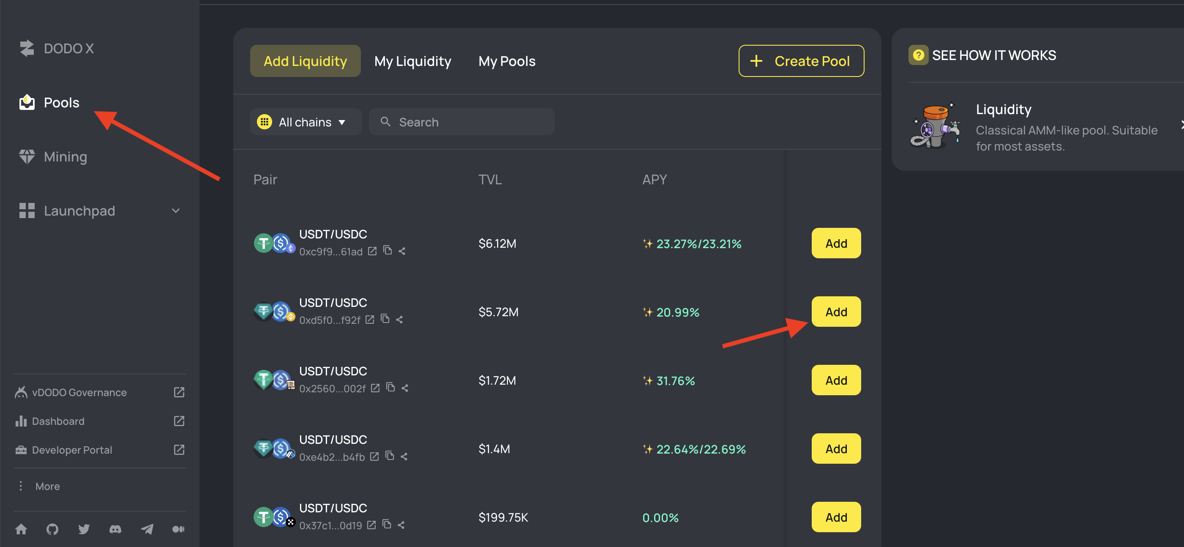Open vDODO Governance link

100,392
